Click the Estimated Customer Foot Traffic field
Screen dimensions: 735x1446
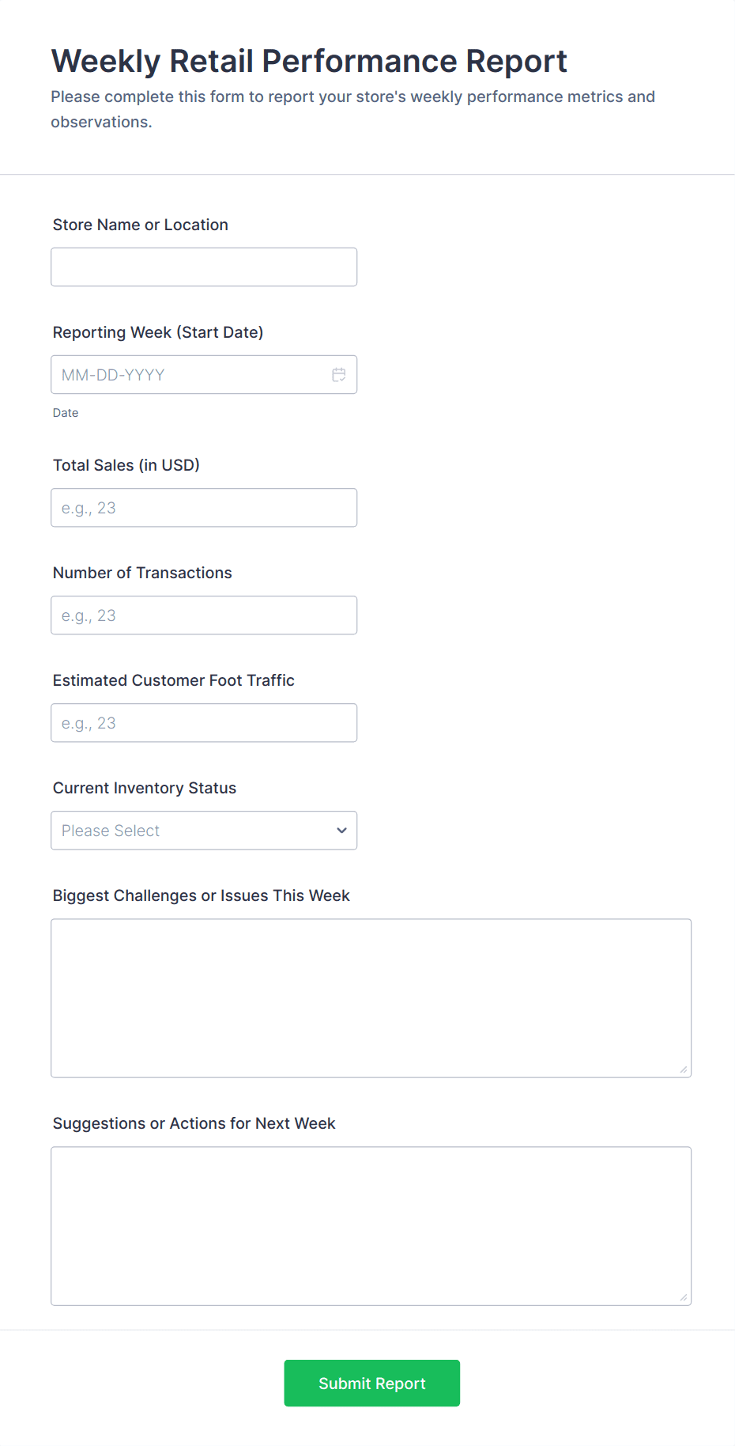click(204, 722)
